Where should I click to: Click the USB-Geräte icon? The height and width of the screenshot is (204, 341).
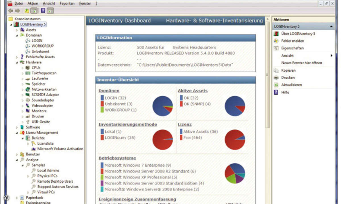click(x=28, y=122)
